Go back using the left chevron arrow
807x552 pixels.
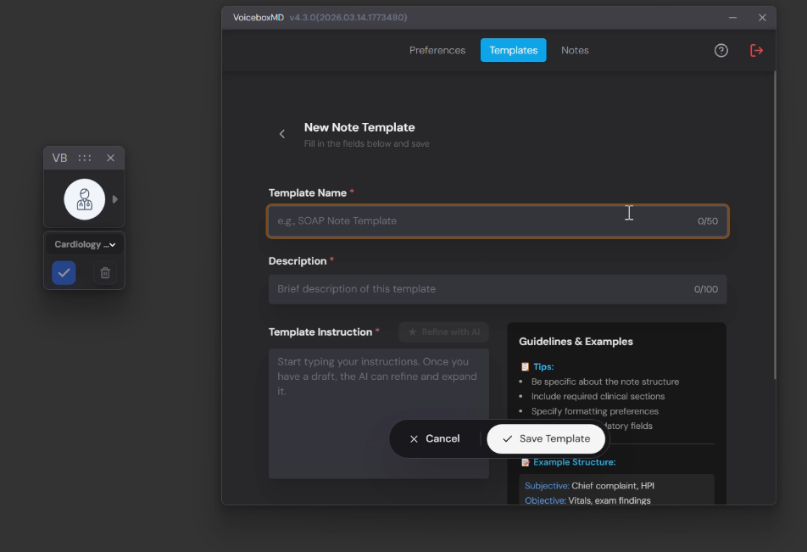click(282, 134)
